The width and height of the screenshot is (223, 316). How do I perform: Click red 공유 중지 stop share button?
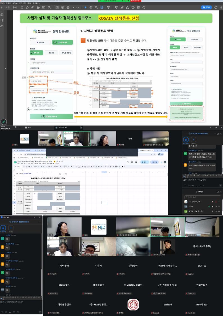pos(136,1)
